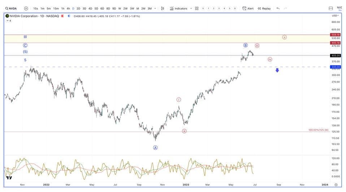Choose the 2M timeframe
346x192 pixels.
click(x=143, y=8)
